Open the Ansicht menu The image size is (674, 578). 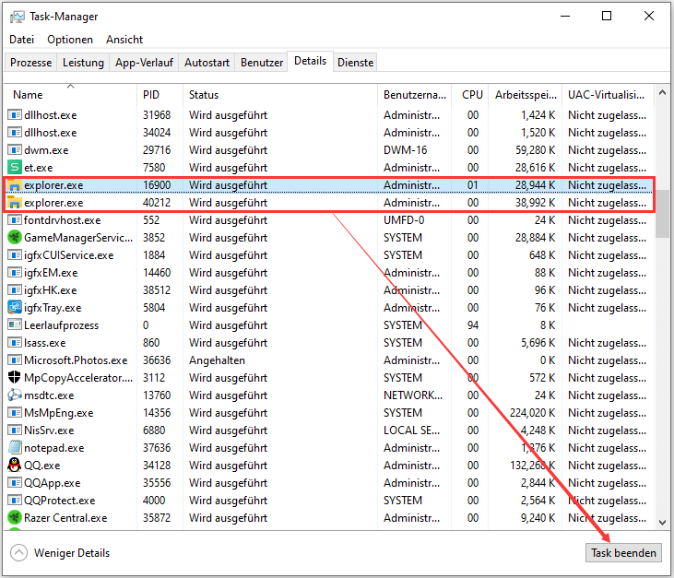(x=124, y=40)
